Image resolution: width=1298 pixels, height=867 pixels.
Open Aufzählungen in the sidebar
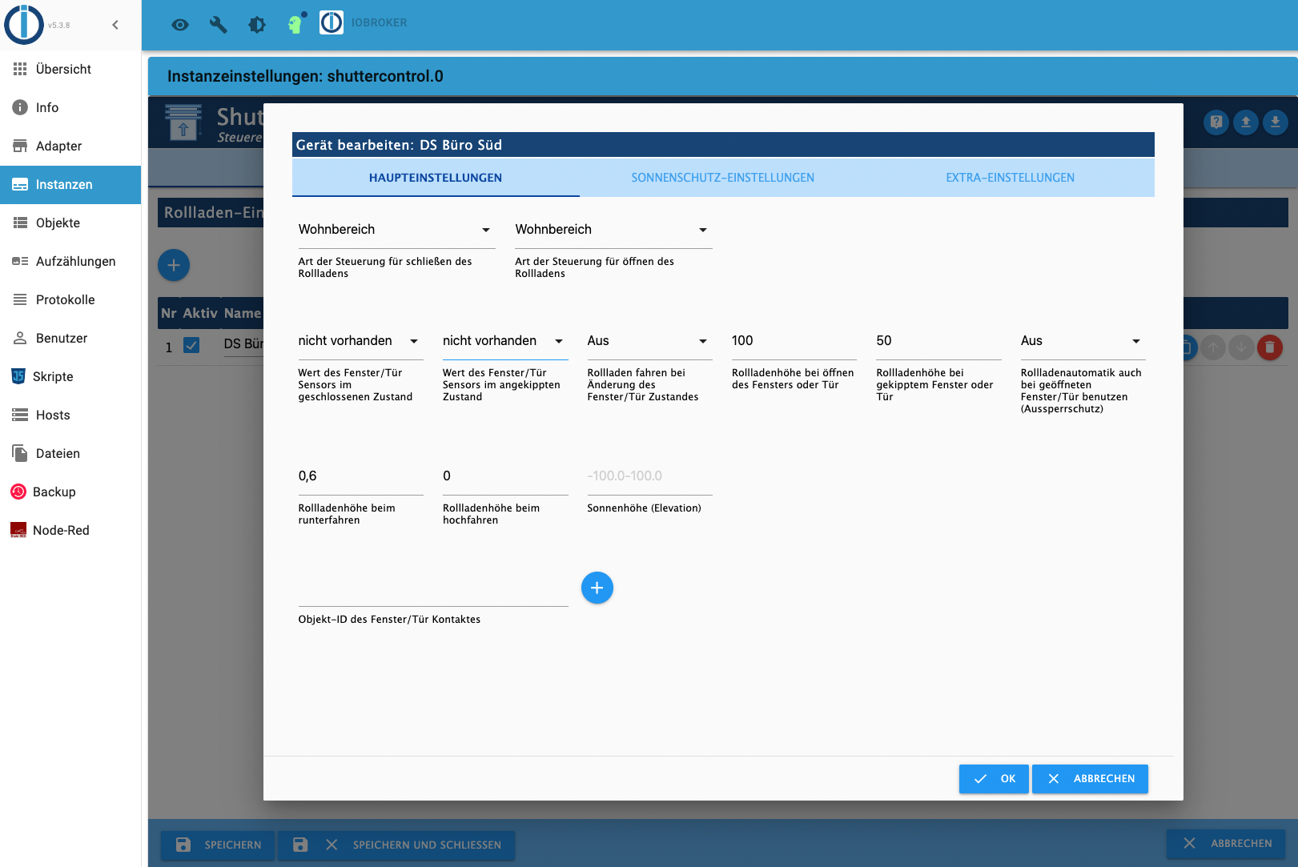tap(70, 262)
